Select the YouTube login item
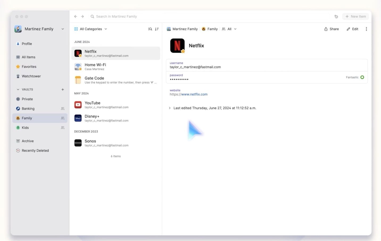Screen dimensions: 381x241 pyautogui.click(x=116, y=105)
